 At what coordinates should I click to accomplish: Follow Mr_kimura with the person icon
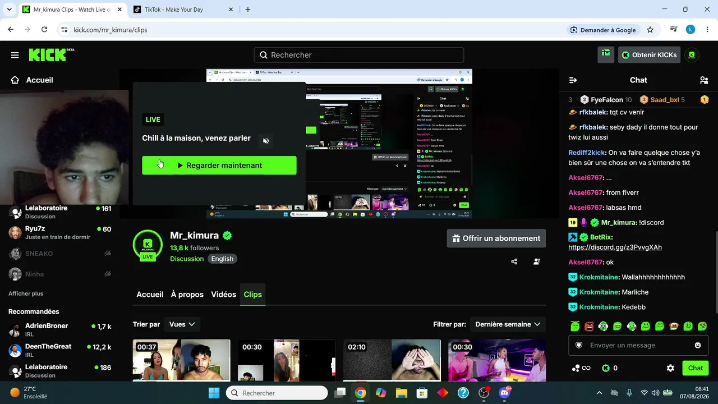(x=537, y=261)
